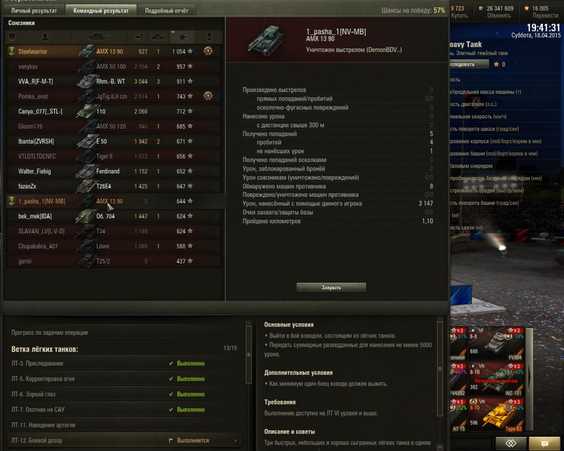Sort allies by damage dealt column icon

coord(139,37)
